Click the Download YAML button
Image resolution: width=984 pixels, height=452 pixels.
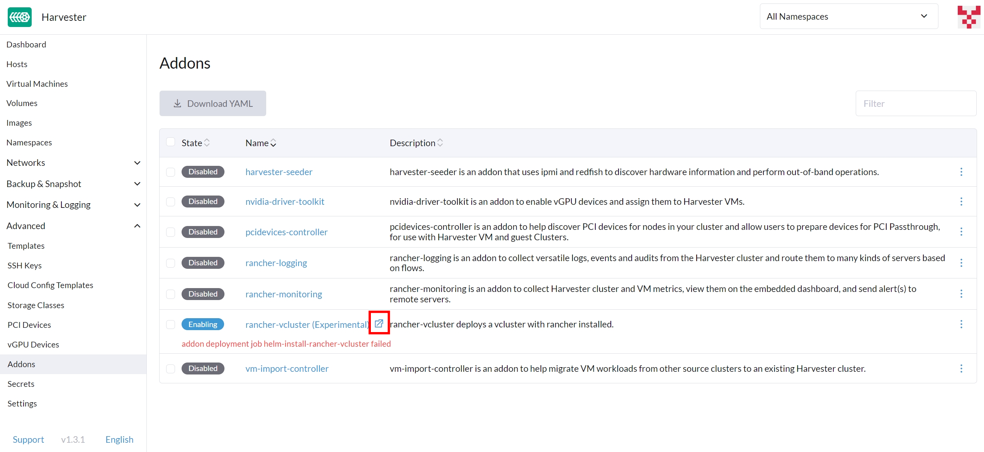(x=213, y=103)
